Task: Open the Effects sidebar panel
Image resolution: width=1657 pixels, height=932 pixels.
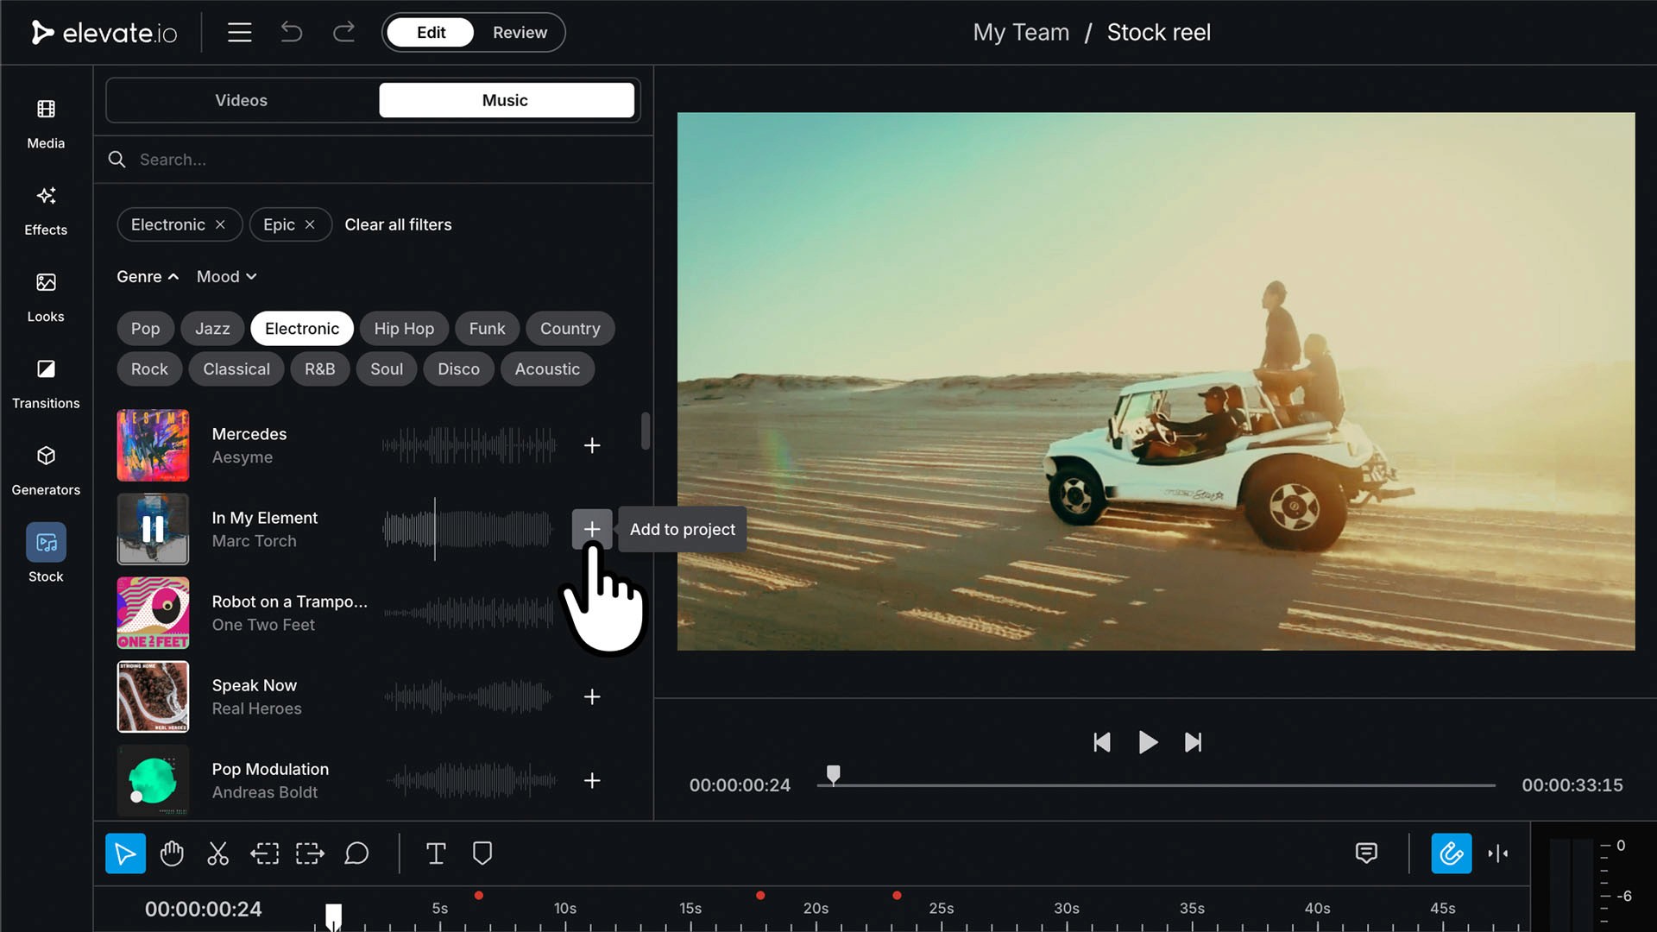Action: 46,210
